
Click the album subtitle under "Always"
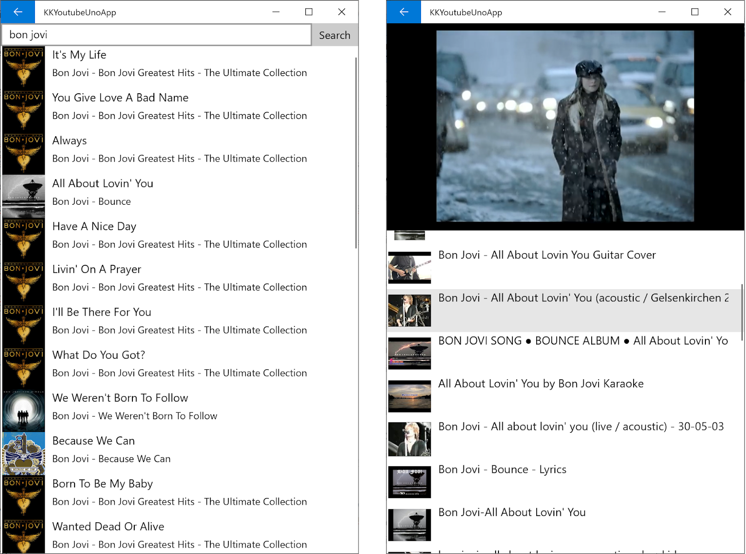tap(180, 159)
